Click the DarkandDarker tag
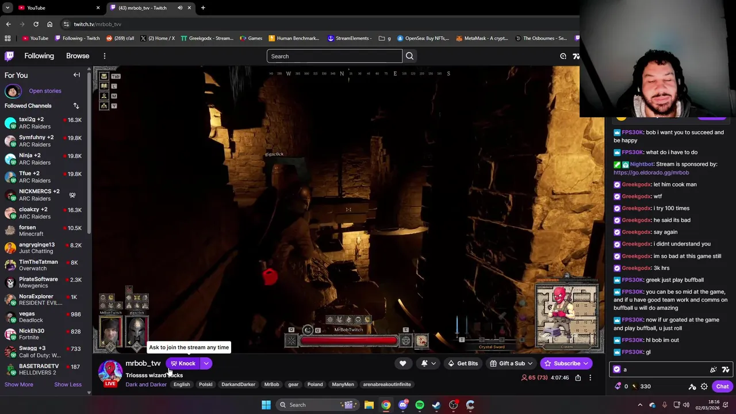736x414 pixels. click(238, 385)
